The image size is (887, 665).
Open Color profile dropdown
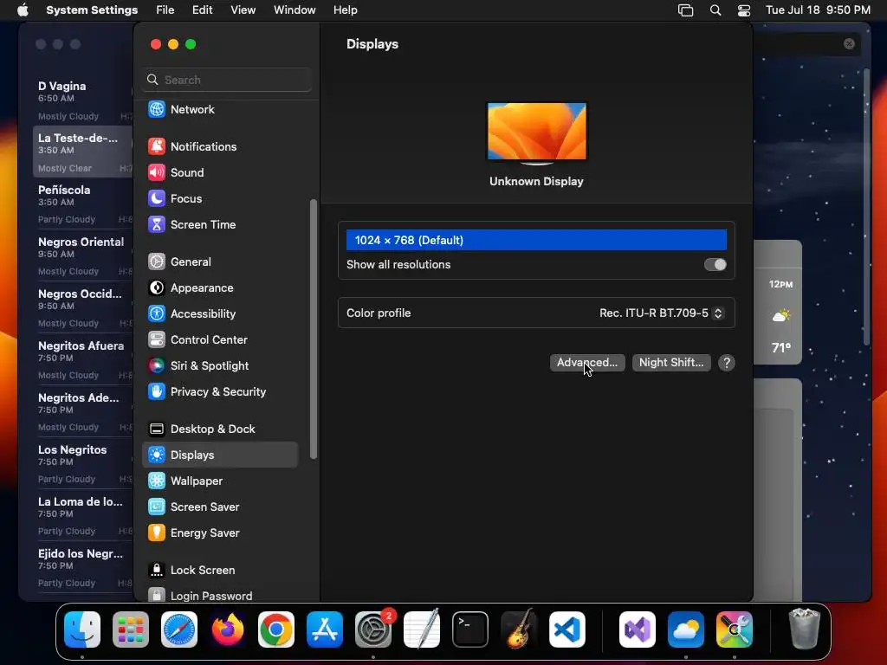point(661,313)
